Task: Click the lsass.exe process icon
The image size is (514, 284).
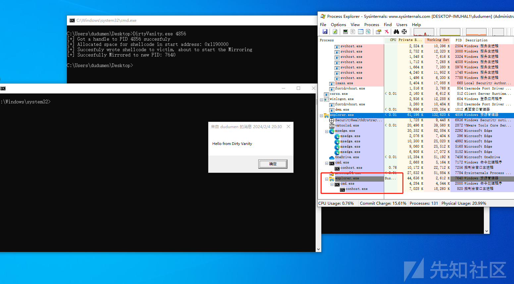Action: coord(332,83)
